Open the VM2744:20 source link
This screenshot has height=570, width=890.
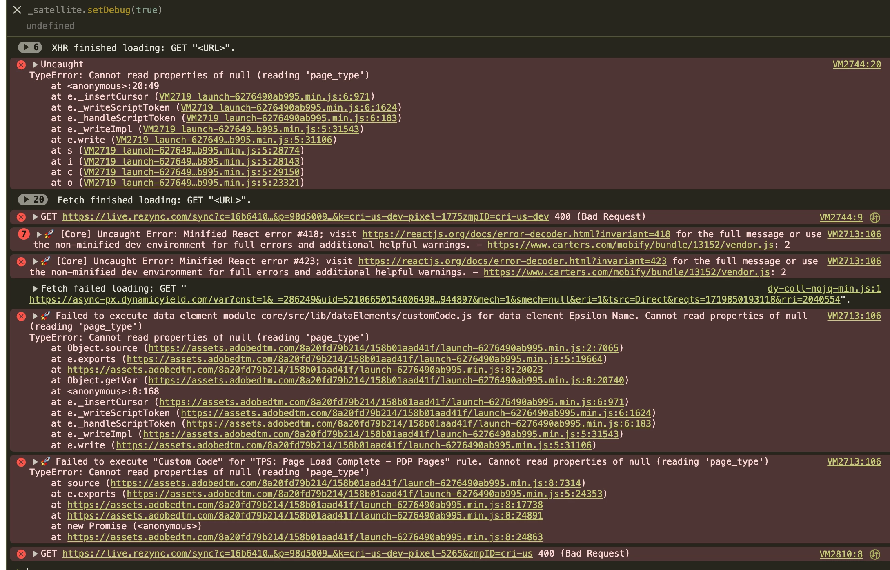(857, 65)
